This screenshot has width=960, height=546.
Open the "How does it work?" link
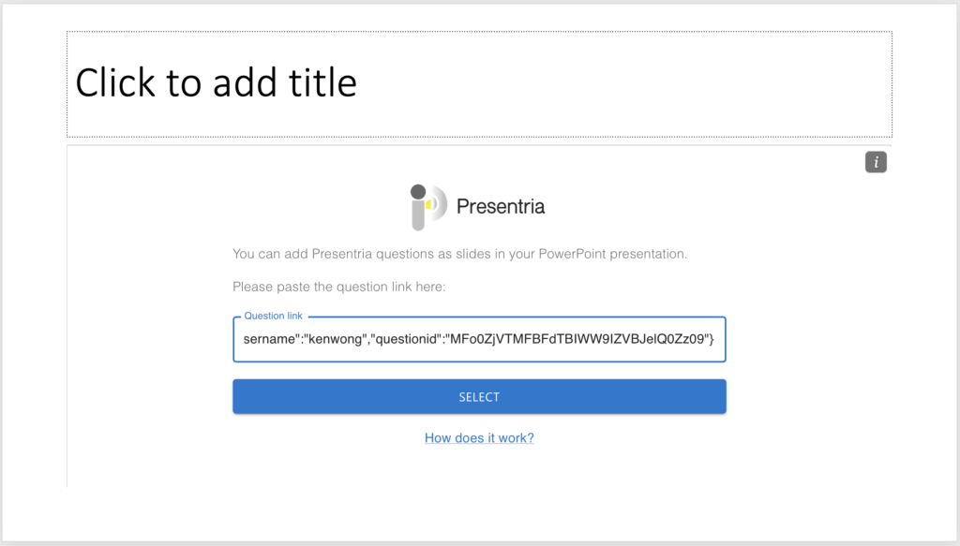point(479,437)
